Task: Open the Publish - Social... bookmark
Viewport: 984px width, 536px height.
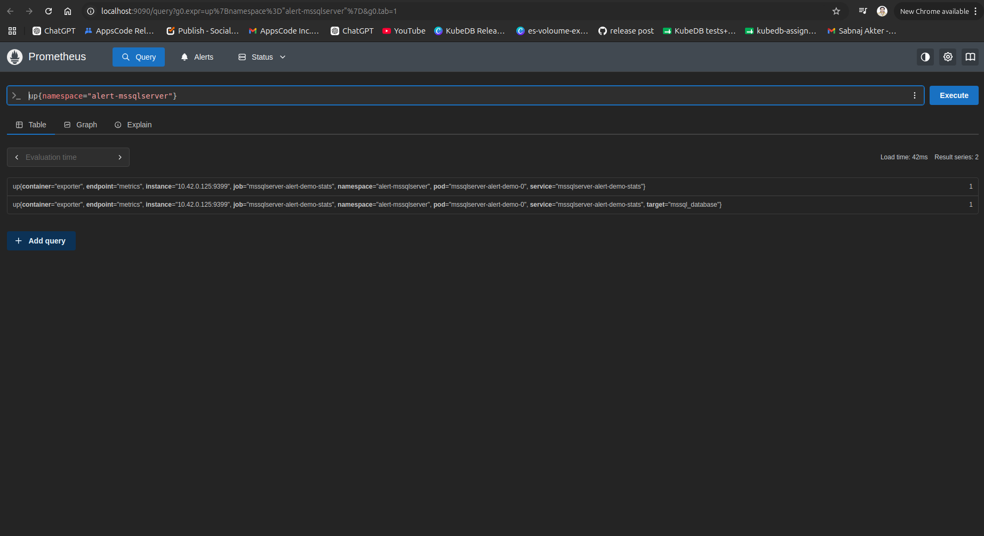Action: 203,31
